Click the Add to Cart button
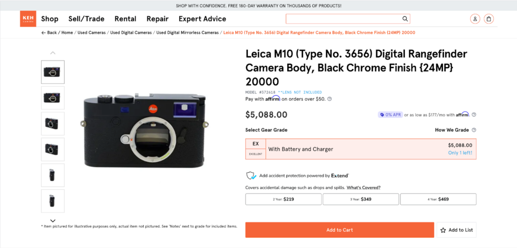Image resolution: width=517 pixels, height=248 pixels. pos(339,230)
